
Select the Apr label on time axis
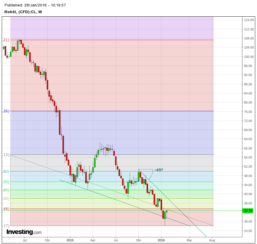click(93, 240)
